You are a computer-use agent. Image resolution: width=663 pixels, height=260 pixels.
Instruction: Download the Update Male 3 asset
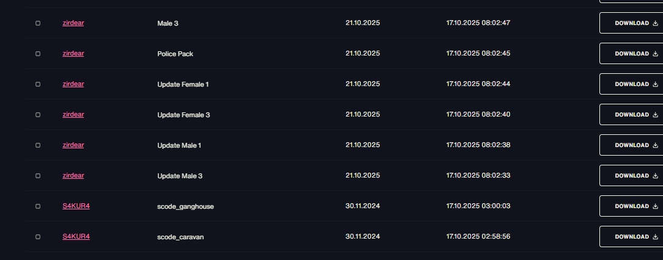tap(631, 176)
